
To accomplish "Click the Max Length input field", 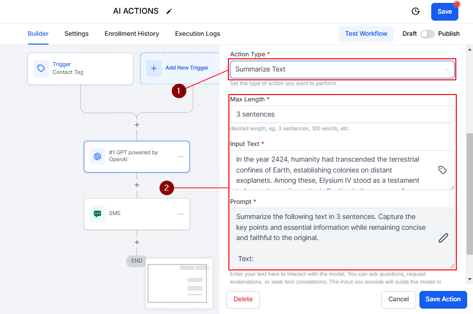I will 342,114.
